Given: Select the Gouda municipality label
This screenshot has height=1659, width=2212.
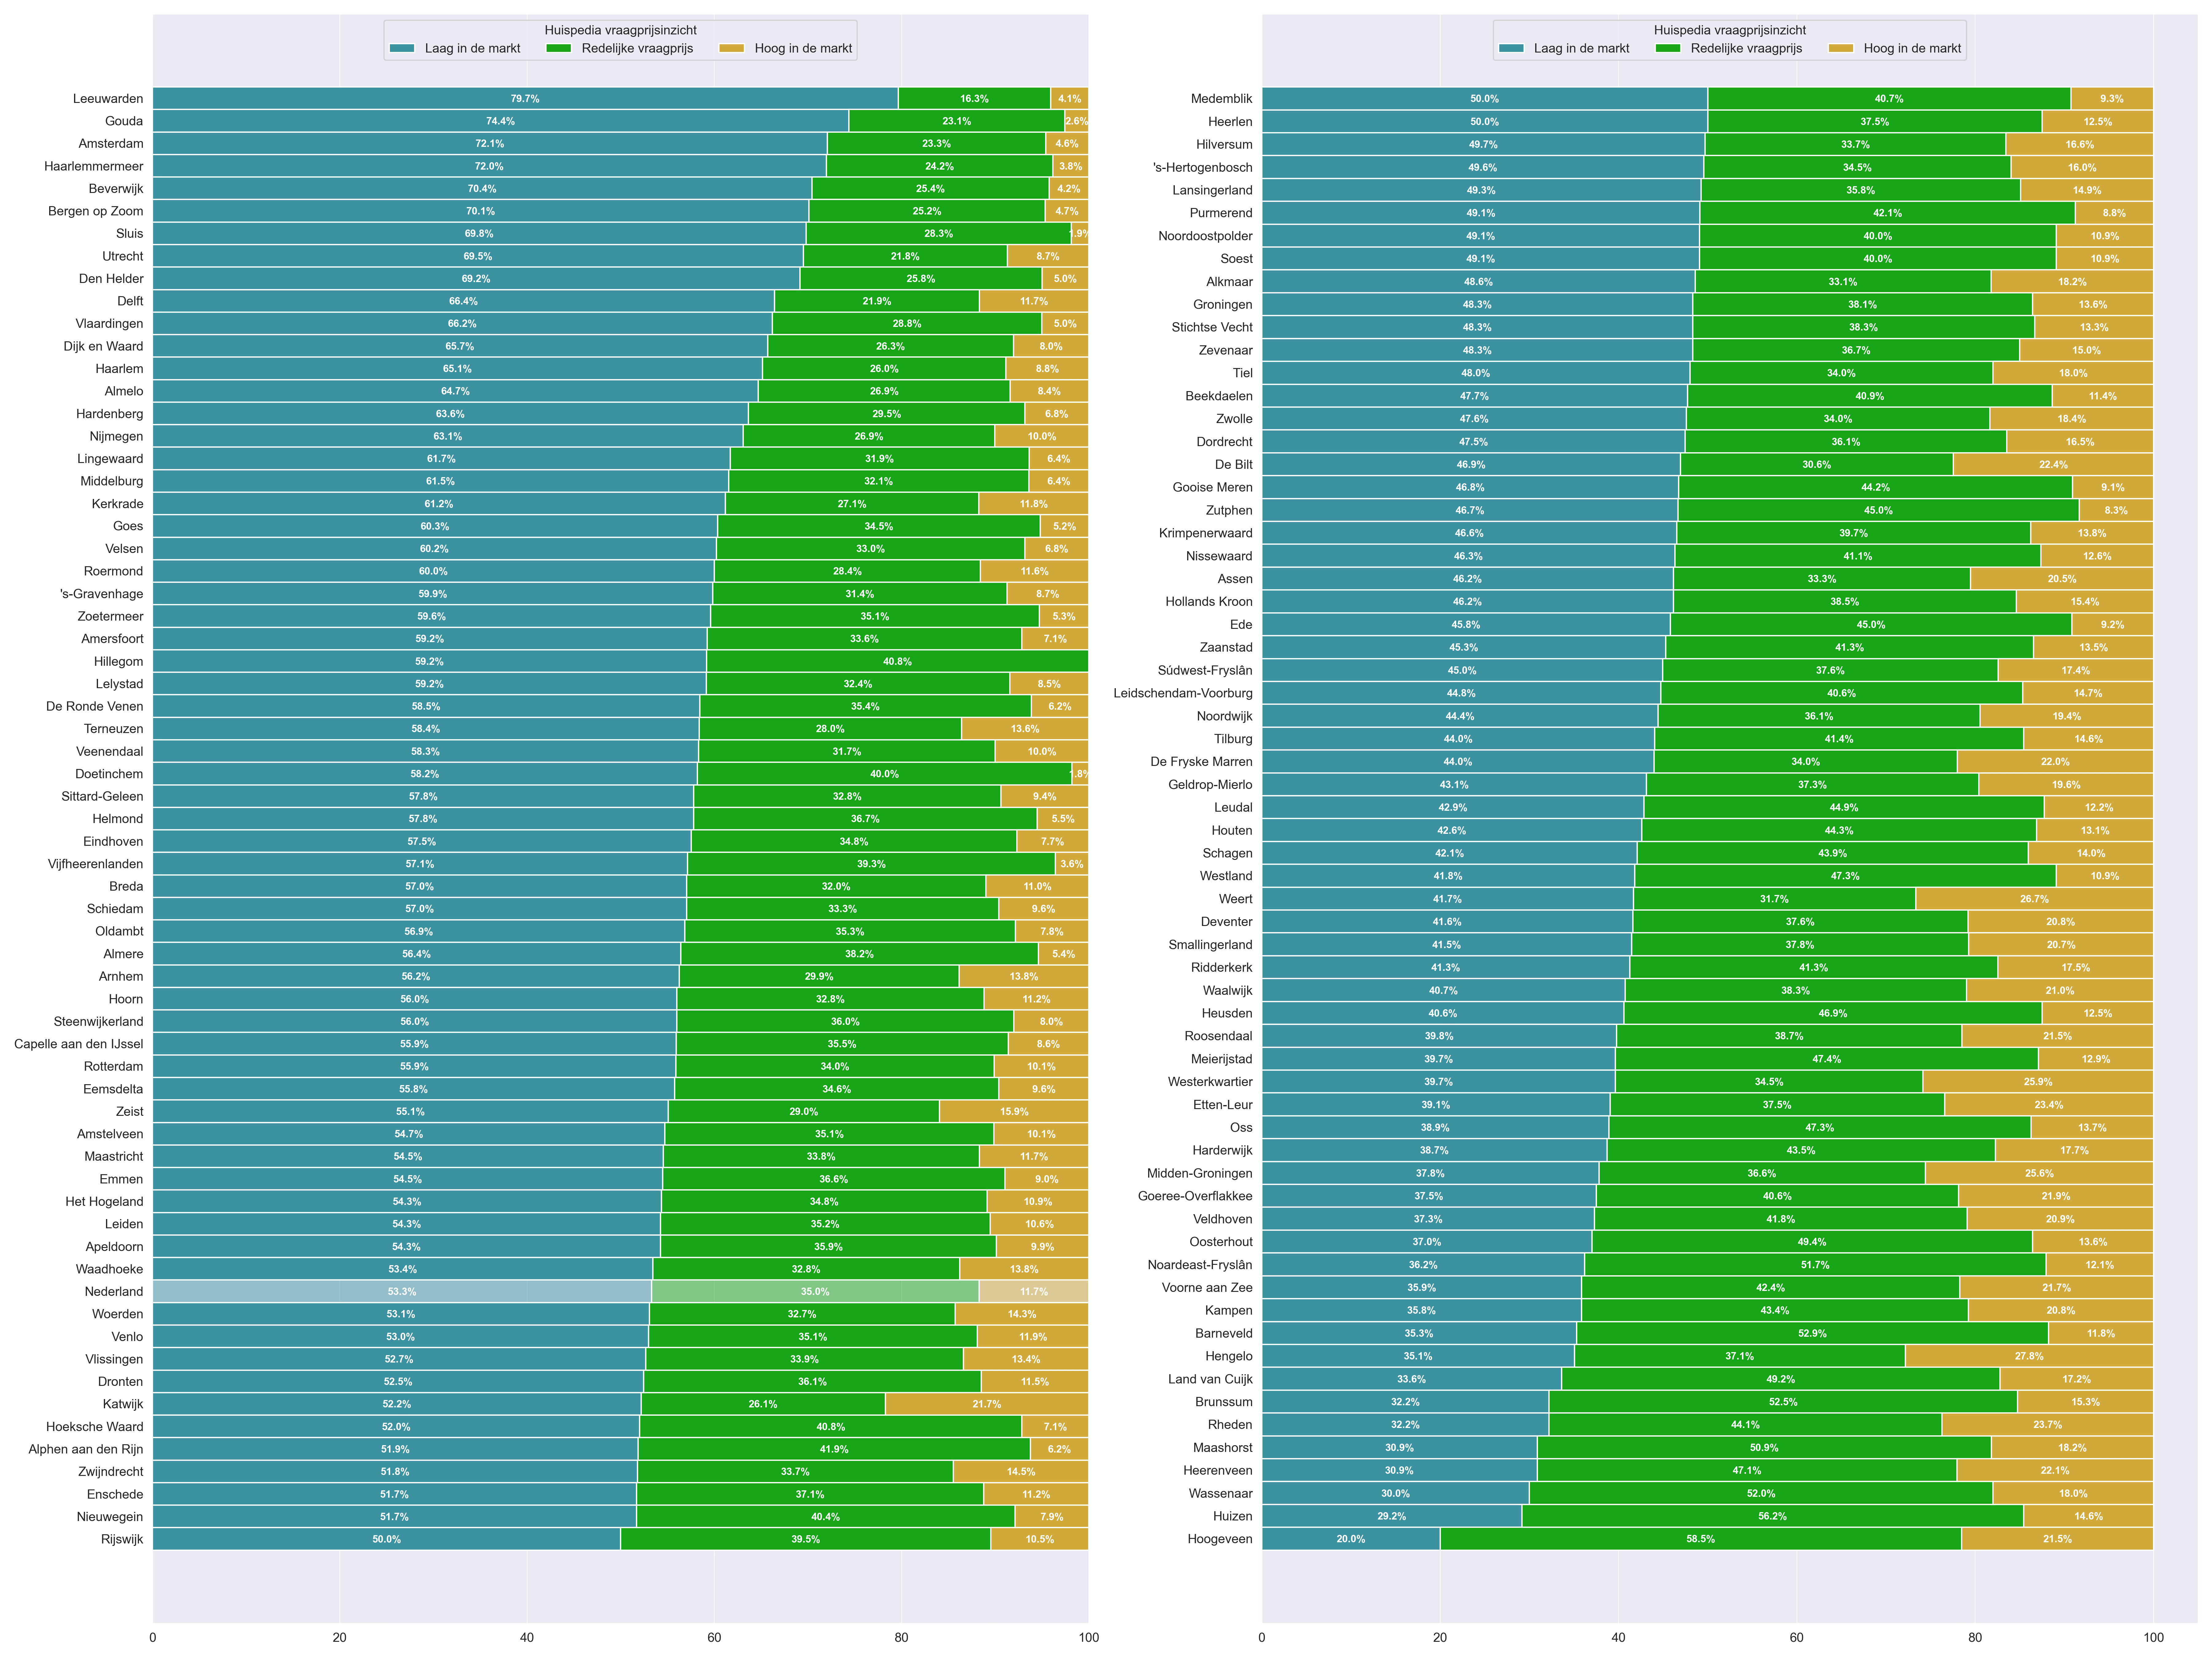Looking at the screenshot, I should (124, 121).
